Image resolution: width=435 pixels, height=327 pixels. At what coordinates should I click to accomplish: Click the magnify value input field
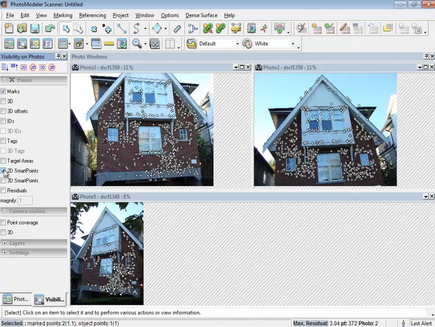(26, 201)
